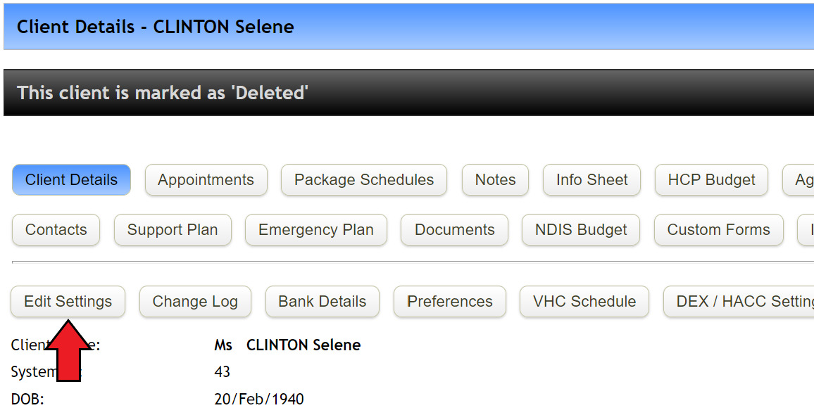This screenshot has width=814, height=415.
Task: Open client Preferences
Action: (x=450, y=301)
